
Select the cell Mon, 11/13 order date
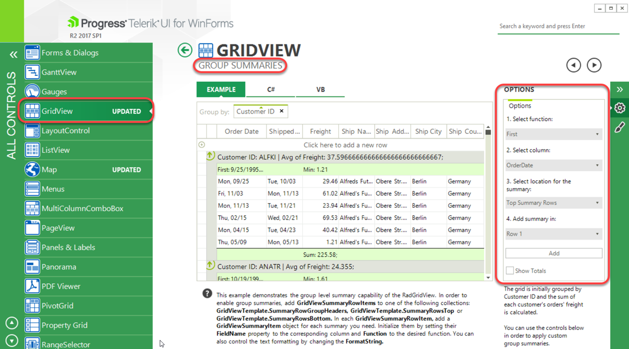(x=242, y=205)
